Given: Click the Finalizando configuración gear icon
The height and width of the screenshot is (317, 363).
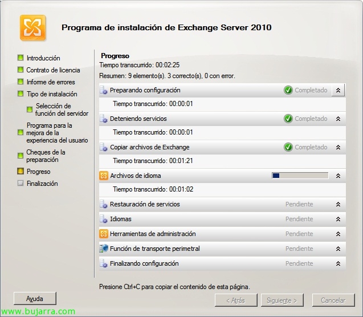Looking at the screenshot, I should pos(104,263).
